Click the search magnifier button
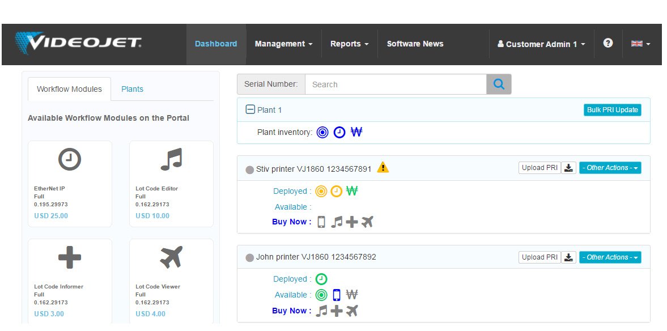 (499, 84)
